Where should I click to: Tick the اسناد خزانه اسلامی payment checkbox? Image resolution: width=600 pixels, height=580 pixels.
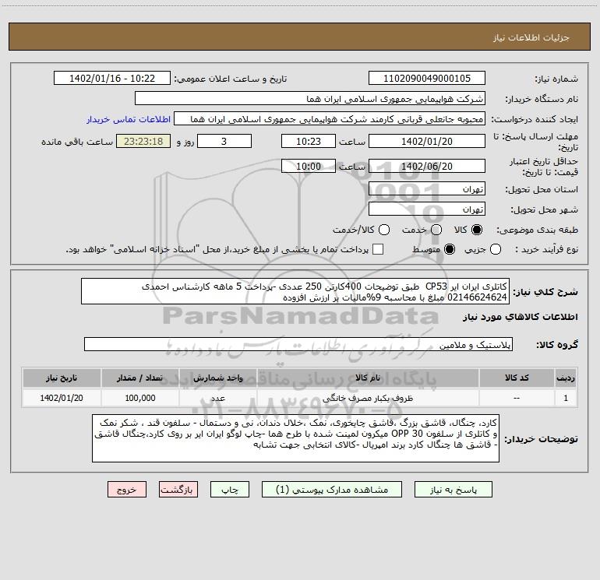tap(378, 249)
